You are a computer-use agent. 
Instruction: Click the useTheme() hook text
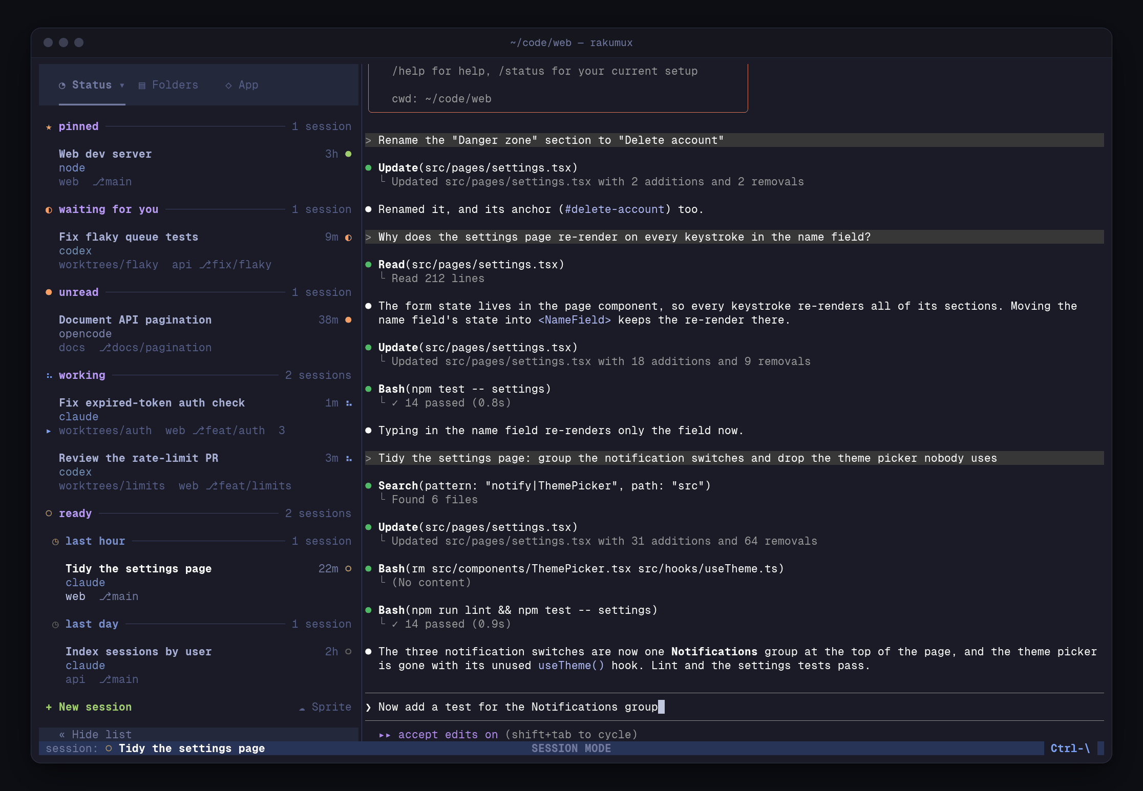[x=571, y=666]
